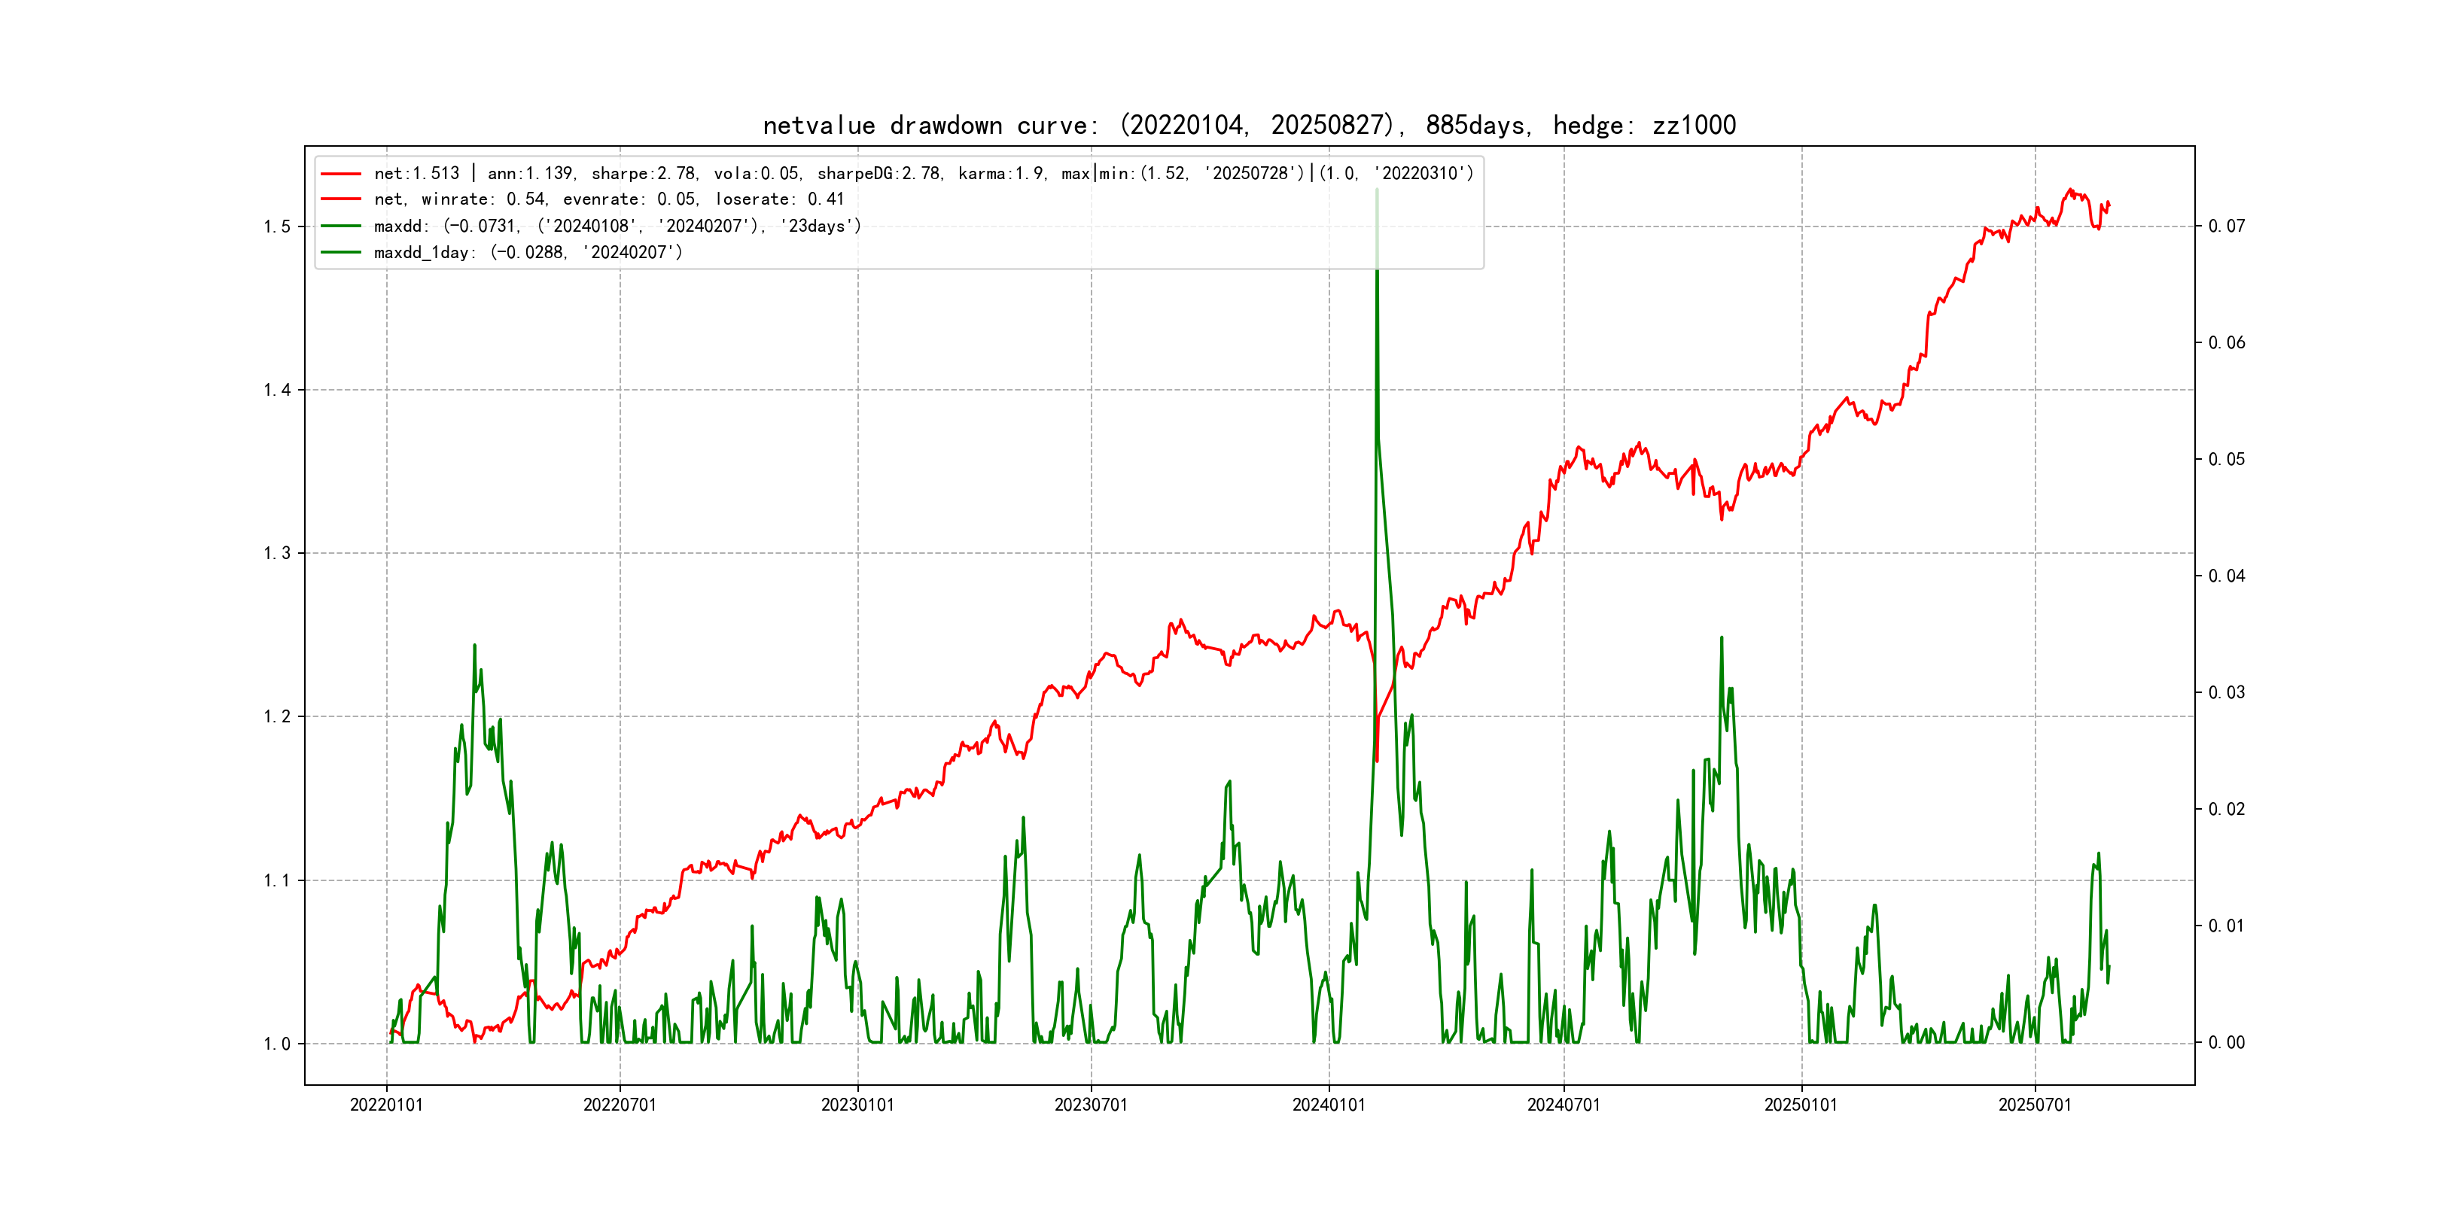2439x1219 pixels.
Task: Click the 20230101 x-axis date label
Action: click(x=857, y=1105)
